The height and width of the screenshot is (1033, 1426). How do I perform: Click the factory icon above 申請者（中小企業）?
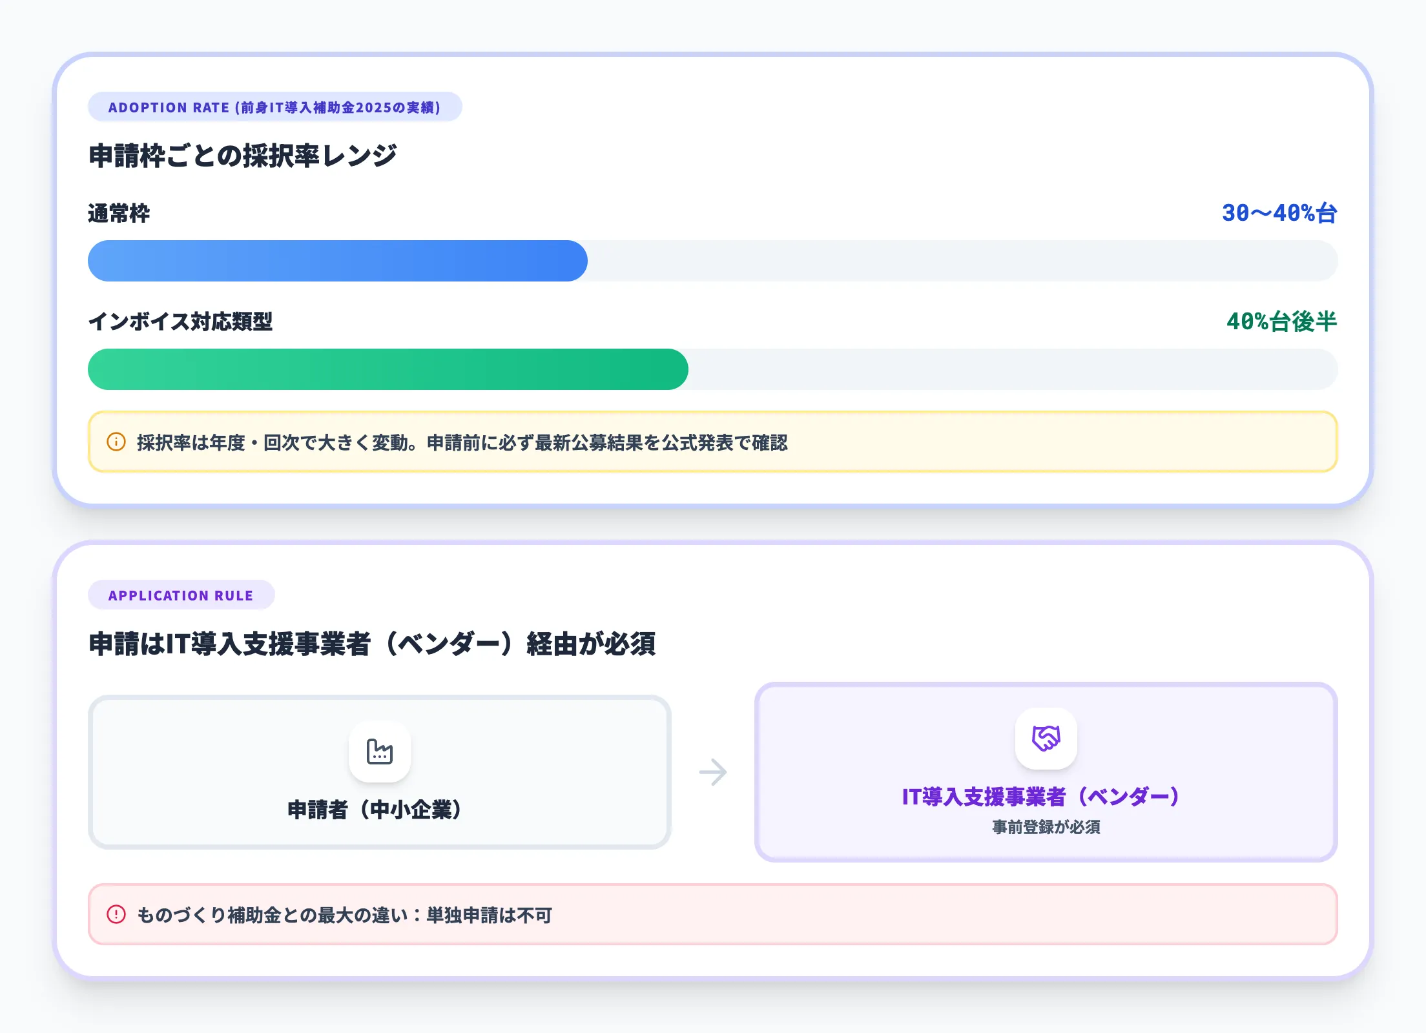[380, 751]
